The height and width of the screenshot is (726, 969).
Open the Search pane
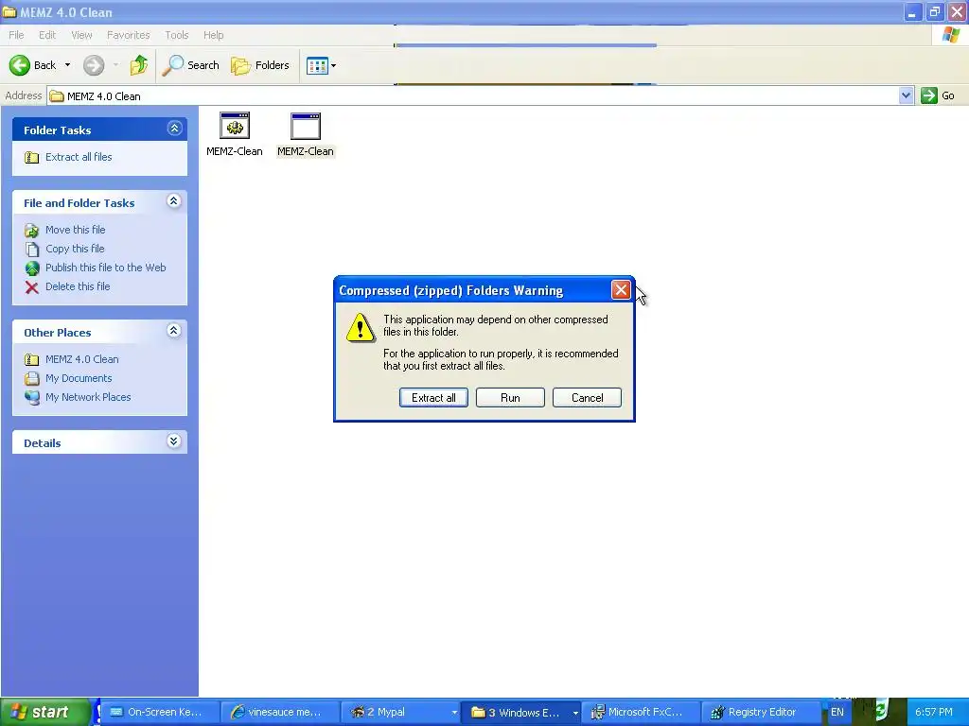click(x=190, y=65)
